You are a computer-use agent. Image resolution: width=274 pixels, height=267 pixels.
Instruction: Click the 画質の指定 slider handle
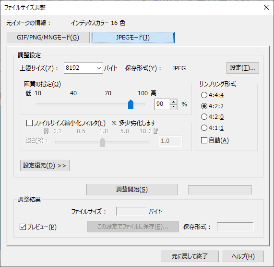[131, 104]
